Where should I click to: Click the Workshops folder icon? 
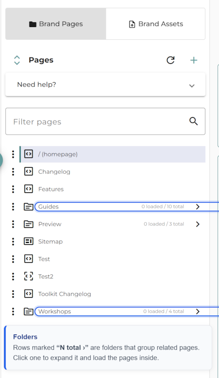coord(28,311)
